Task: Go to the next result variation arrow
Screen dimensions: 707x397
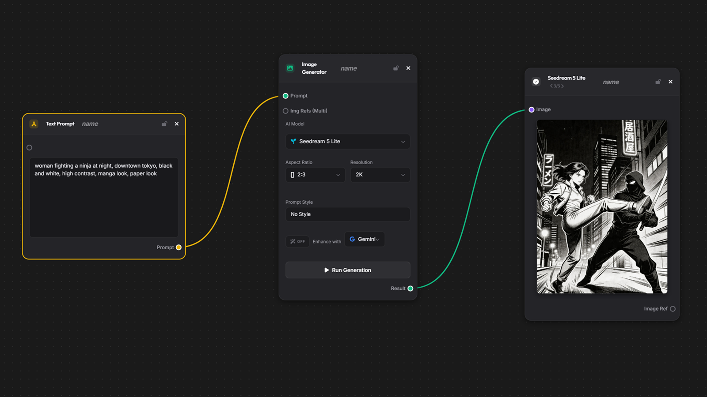Action: 563,86
